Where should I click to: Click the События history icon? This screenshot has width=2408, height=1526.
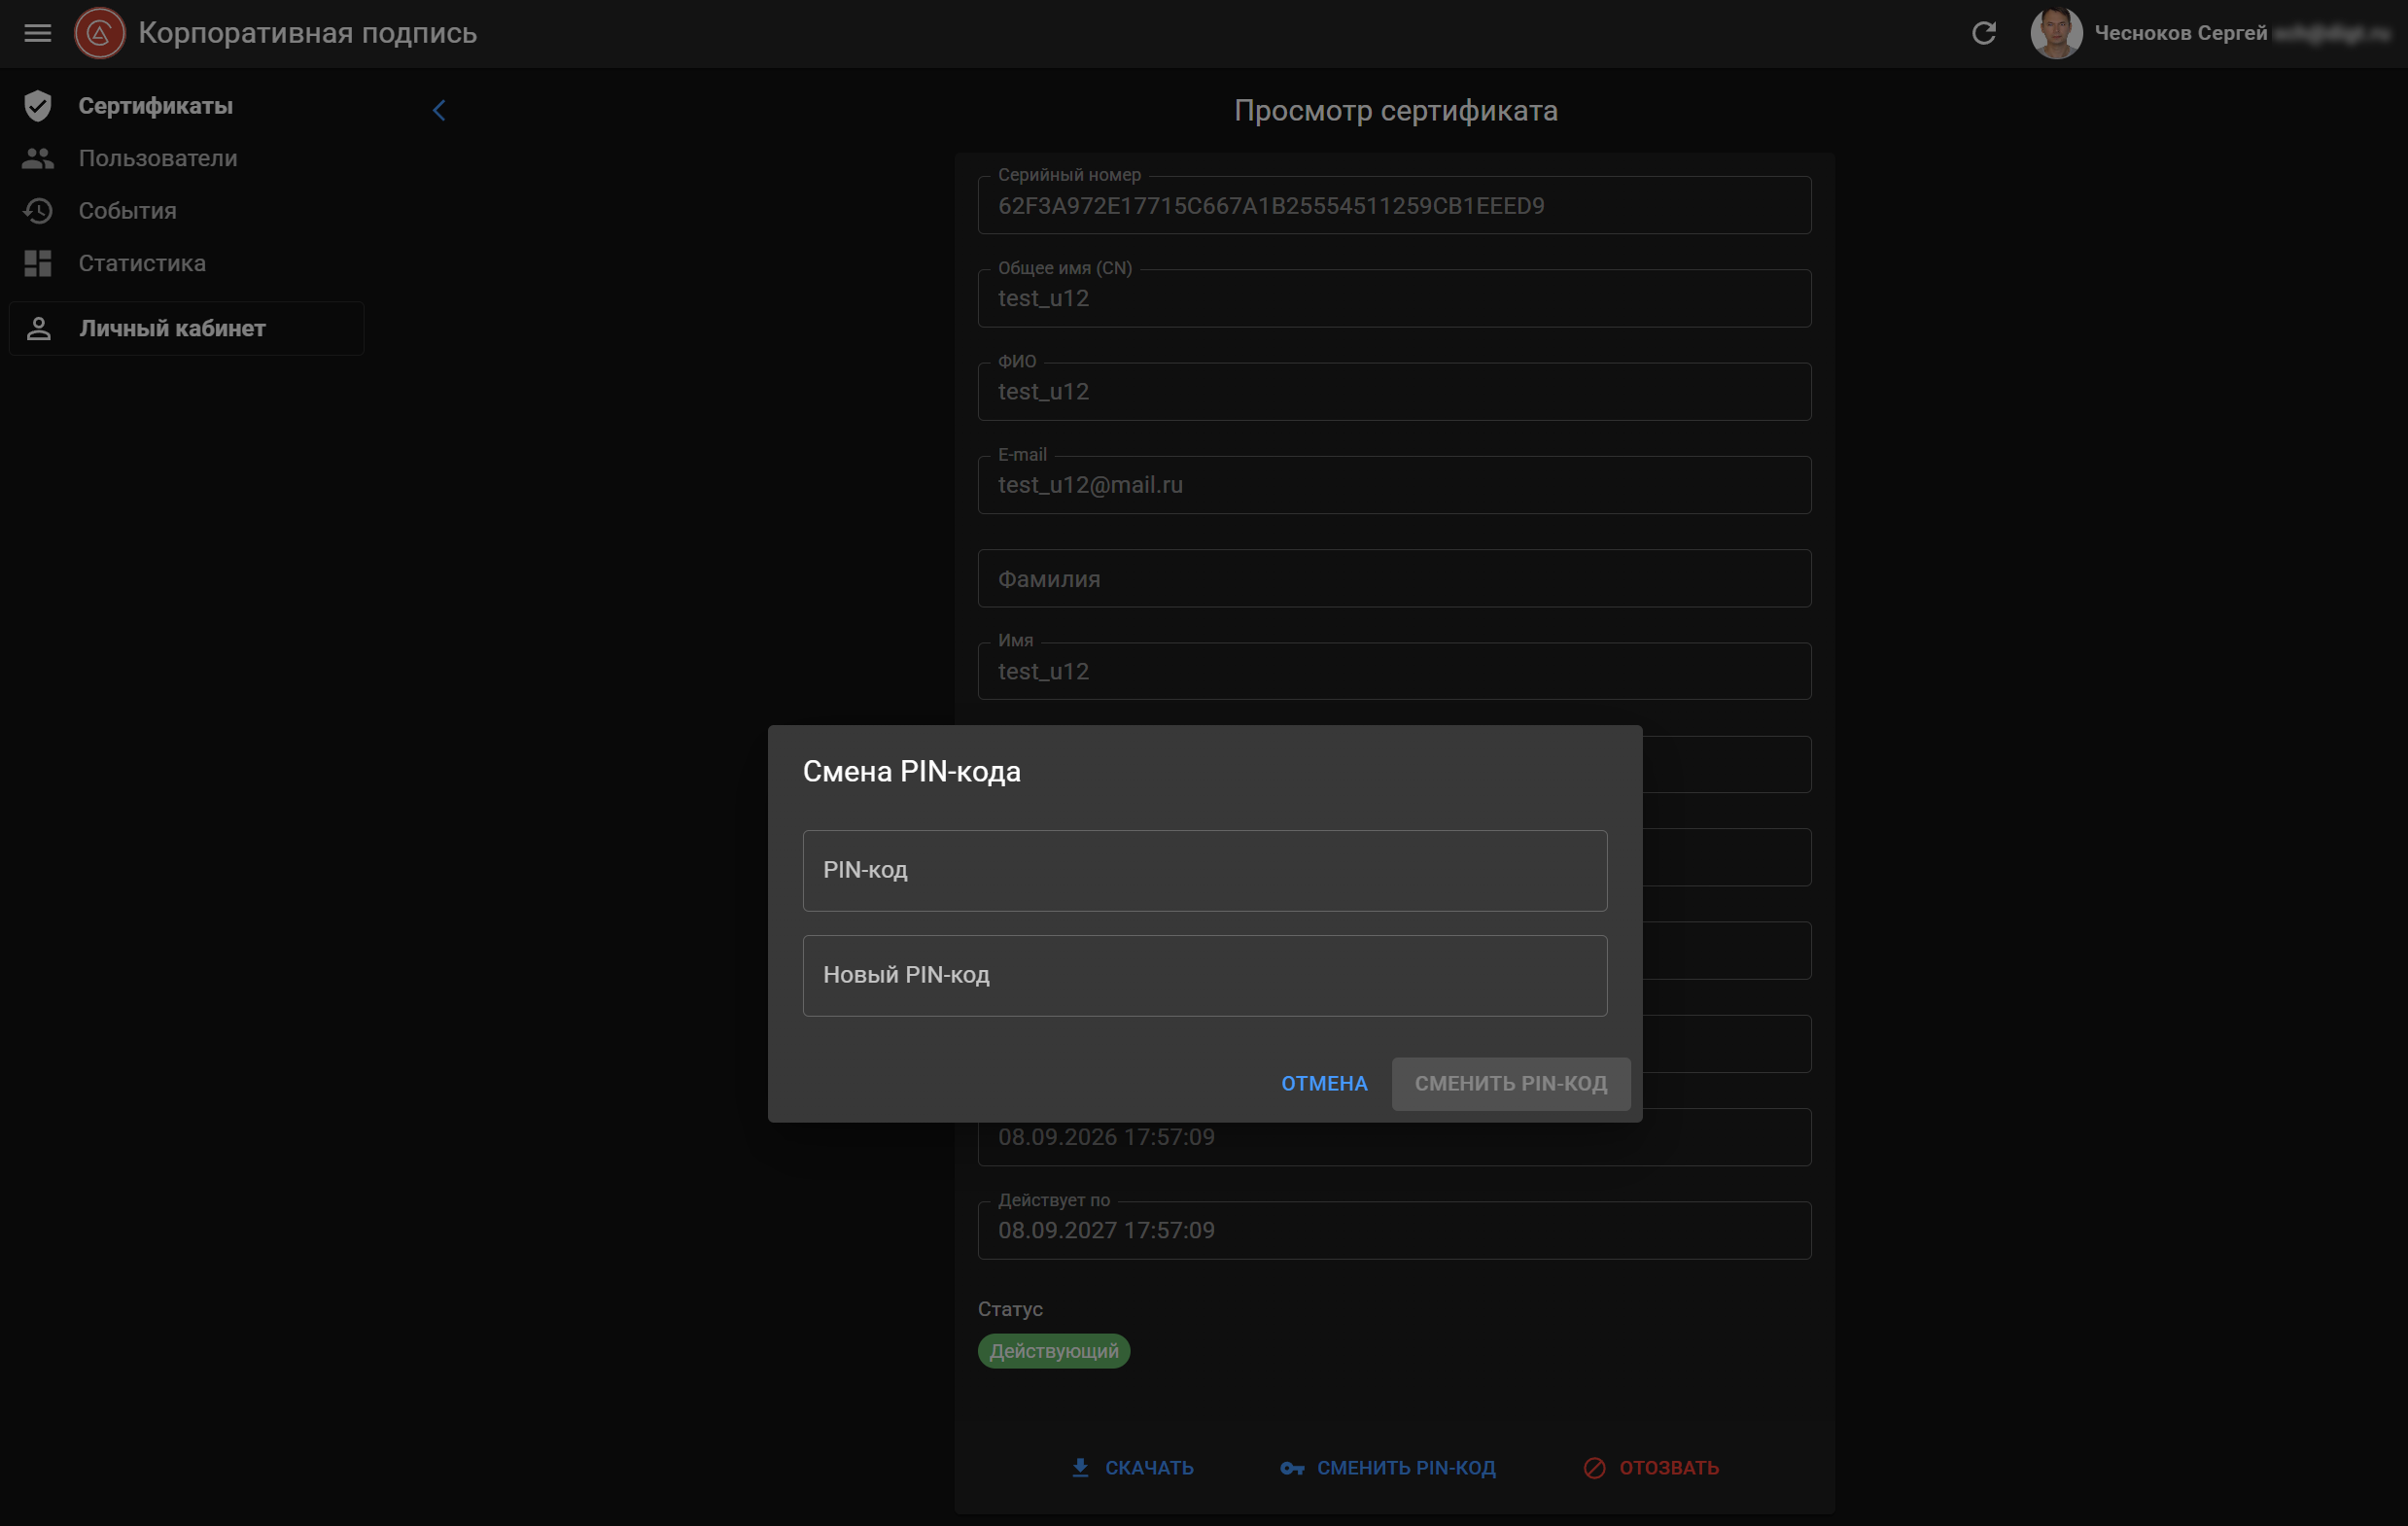coord(38,211)
